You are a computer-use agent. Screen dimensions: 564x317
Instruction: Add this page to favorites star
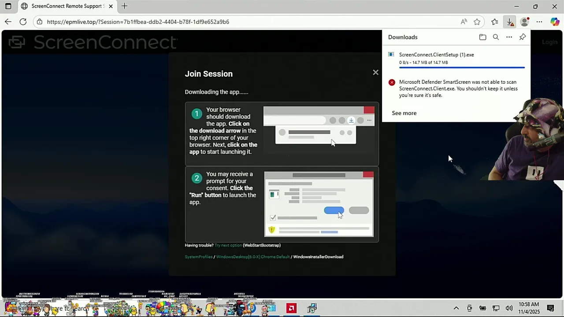click(x=477, y=22)
